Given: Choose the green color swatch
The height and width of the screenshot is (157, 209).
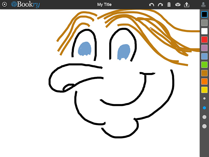Looking at the screenshot, I should (204, 65).
